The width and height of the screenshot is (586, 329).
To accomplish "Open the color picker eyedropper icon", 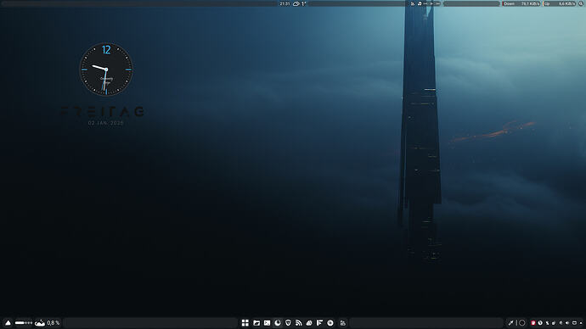I will click(510, 323).
